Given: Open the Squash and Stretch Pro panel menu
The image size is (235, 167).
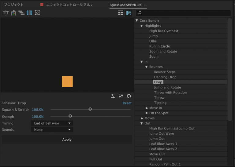Looking at the screenshot, I should [x=145, y=5].
